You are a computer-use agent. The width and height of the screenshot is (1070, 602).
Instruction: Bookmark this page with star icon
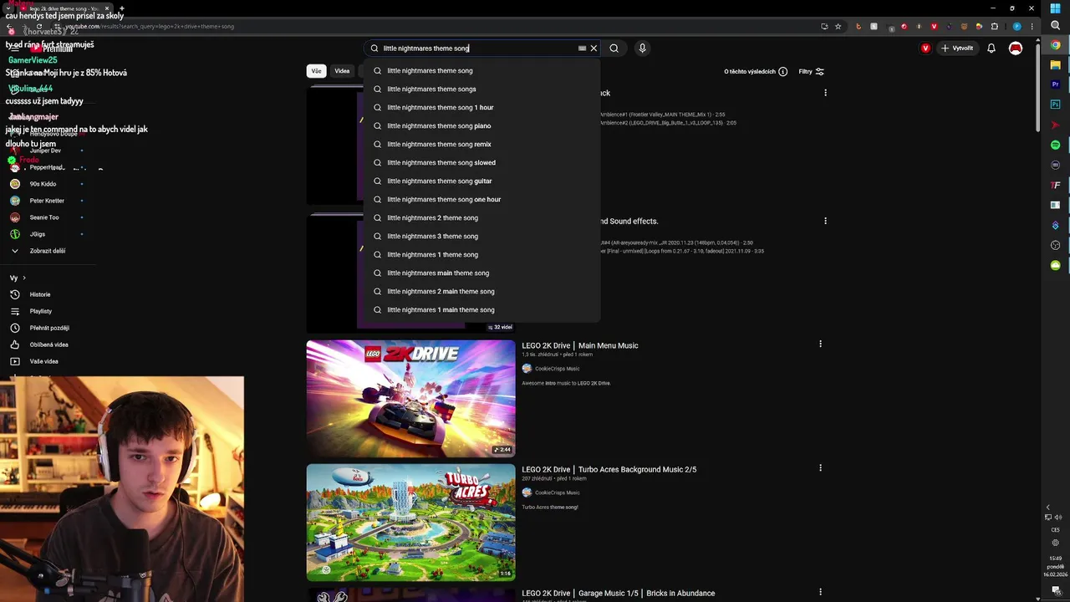[x=838, y=26]
